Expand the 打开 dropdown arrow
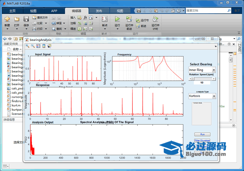Viewport: 244px width, 171px height. tap(17, 29)
